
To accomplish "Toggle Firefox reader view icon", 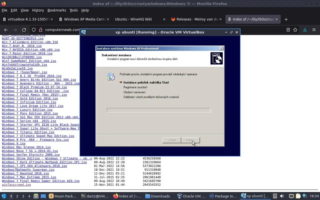I will [x=288, y=30].
